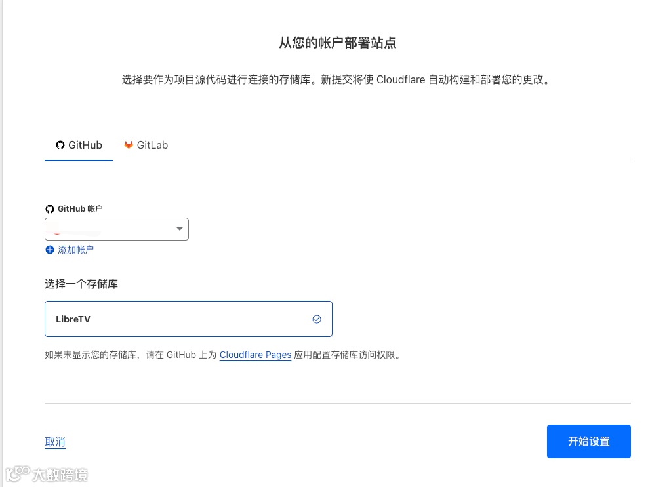Click the GitHub icon beside GitHub 帐户 label
The height and width of the screenshot is (487, 669).
(x=49, y=209)
